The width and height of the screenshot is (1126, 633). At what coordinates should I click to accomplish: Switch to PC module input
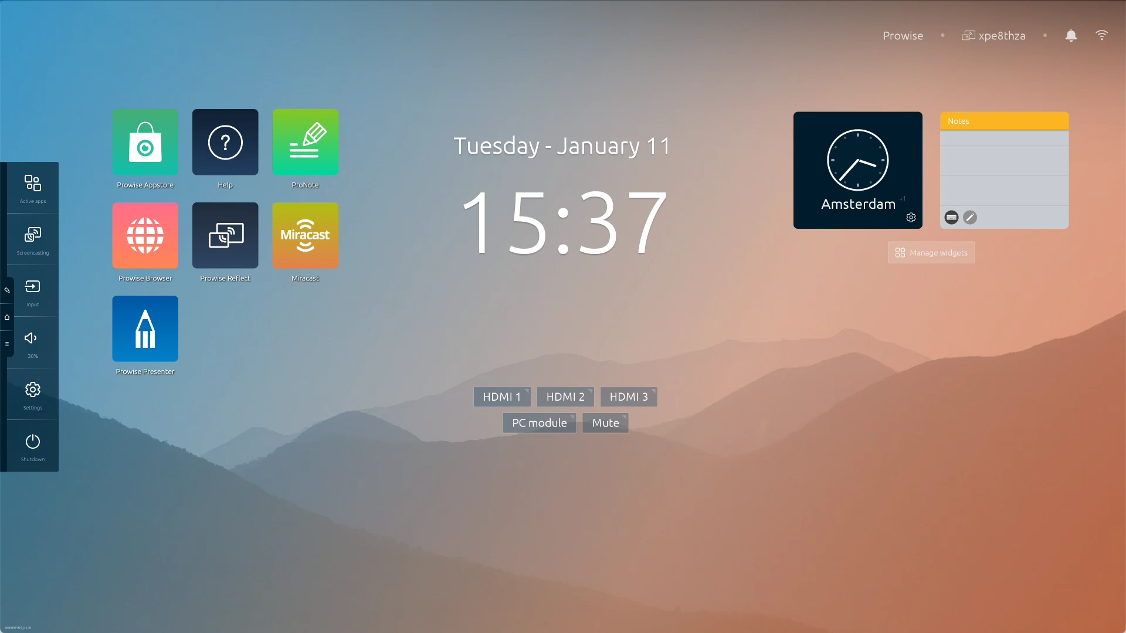pos(540,423)
